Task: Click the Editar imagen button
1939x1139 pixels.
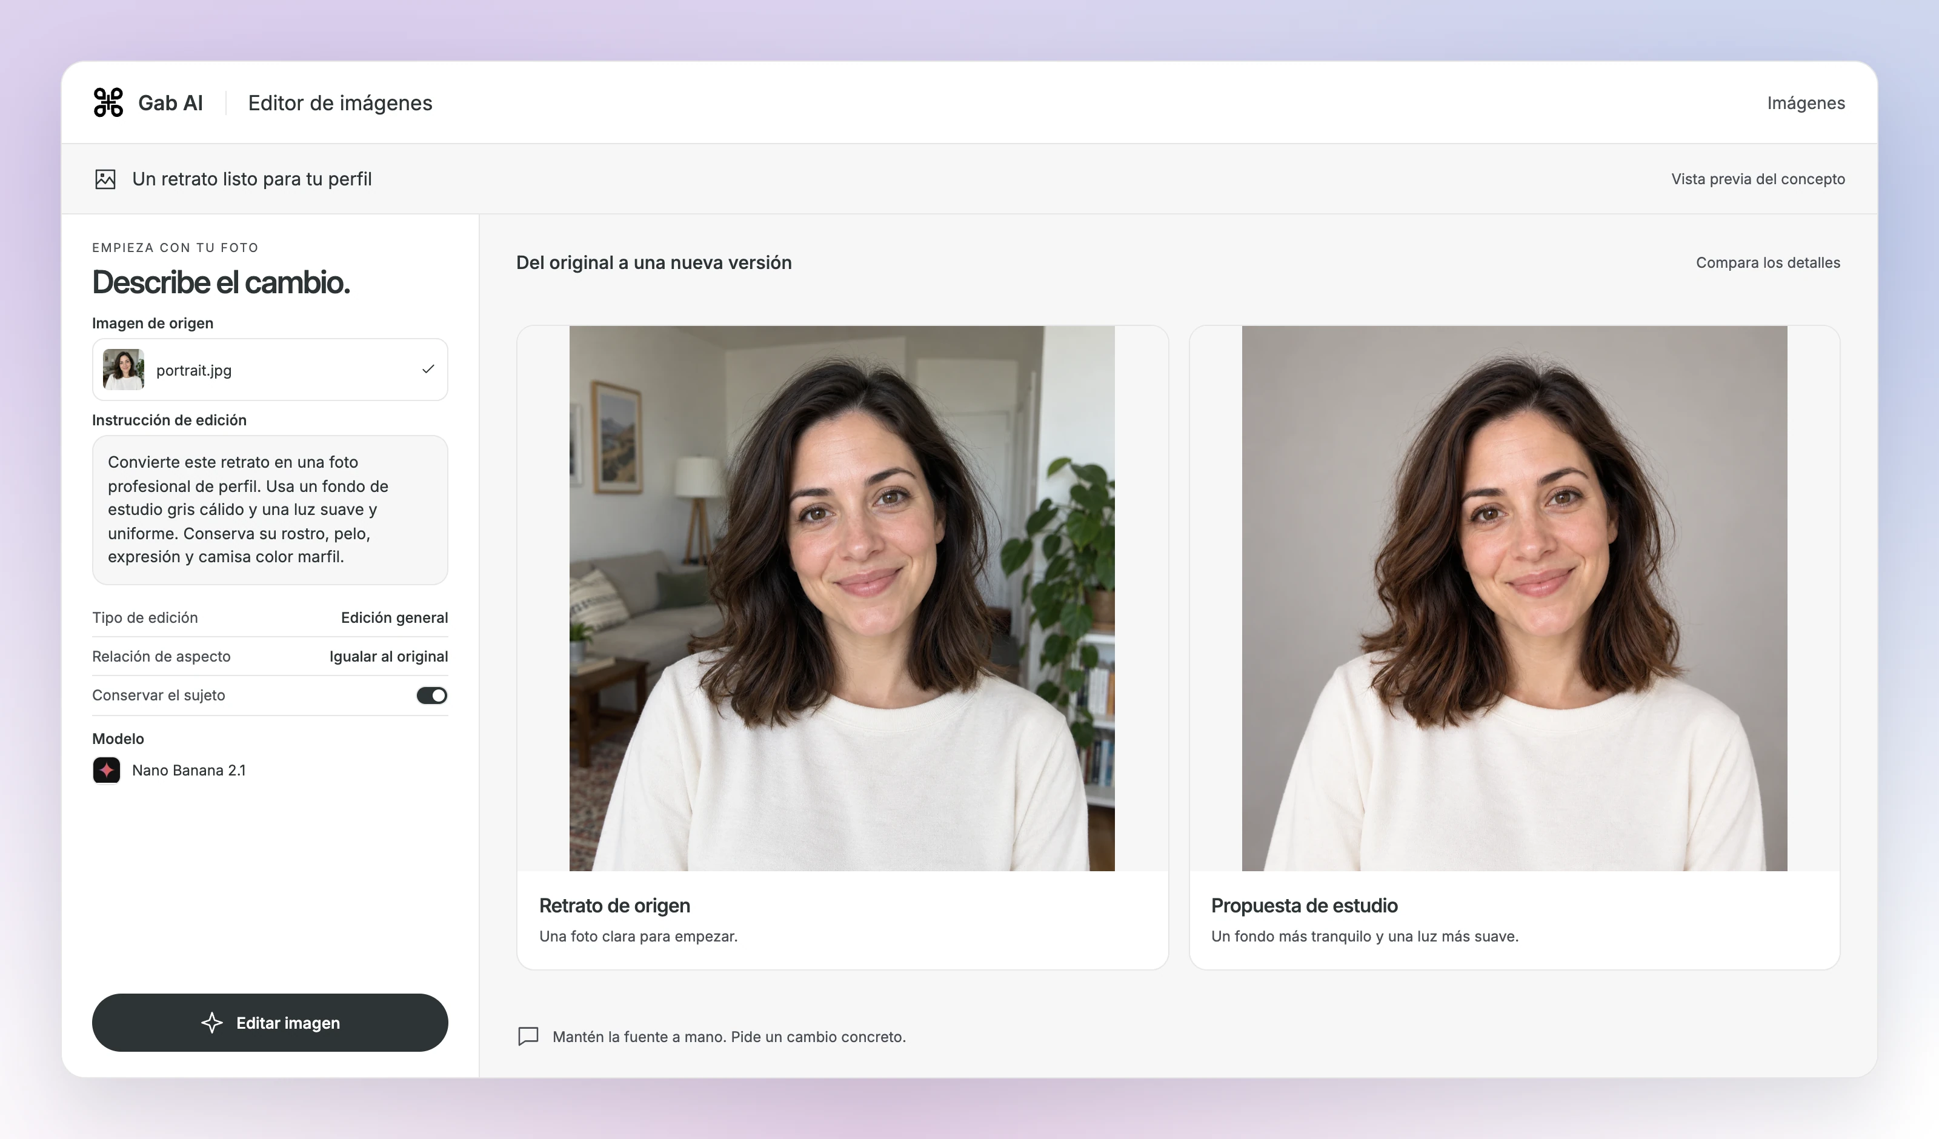Action: click(x=270, y=1023)
